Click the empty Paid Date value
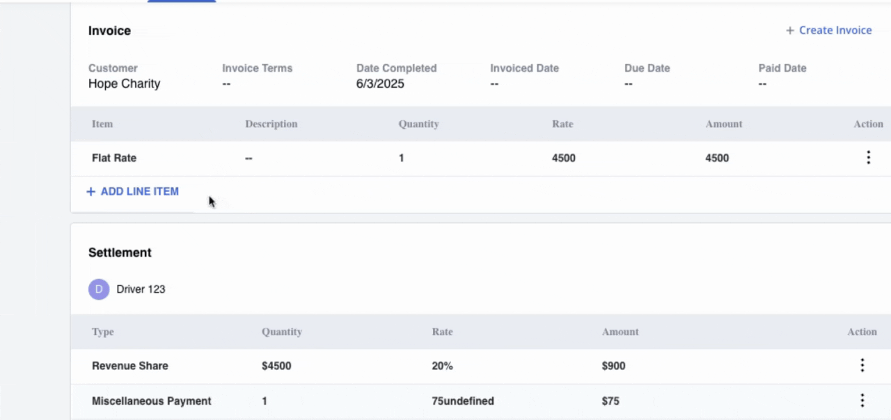 (763, 84)
